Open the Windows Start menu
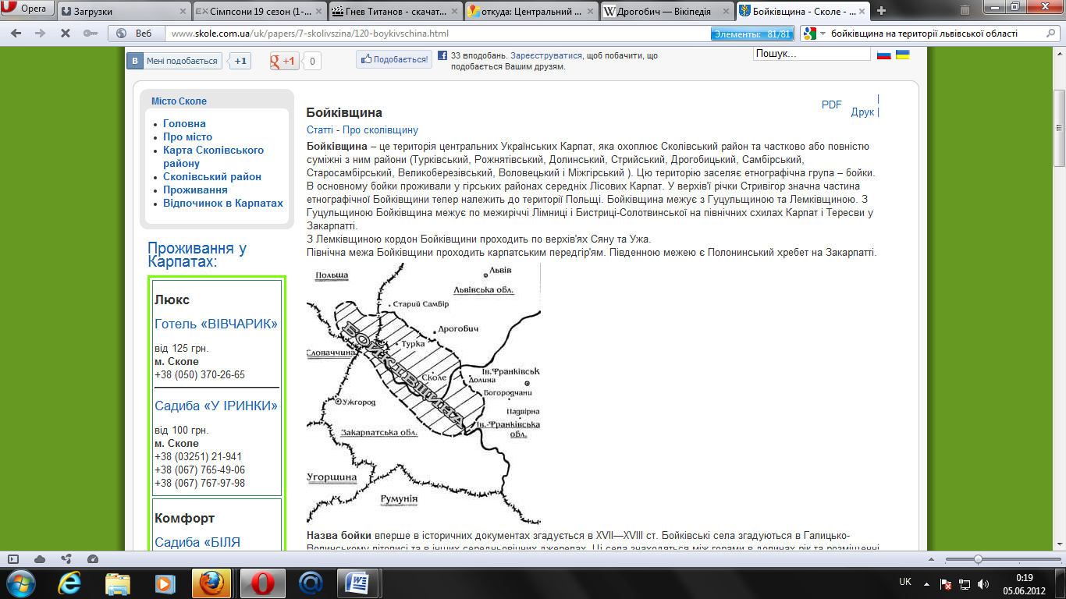Image resolution: width=1066 pixels, height=599 pixels. (x=20, y=583)
